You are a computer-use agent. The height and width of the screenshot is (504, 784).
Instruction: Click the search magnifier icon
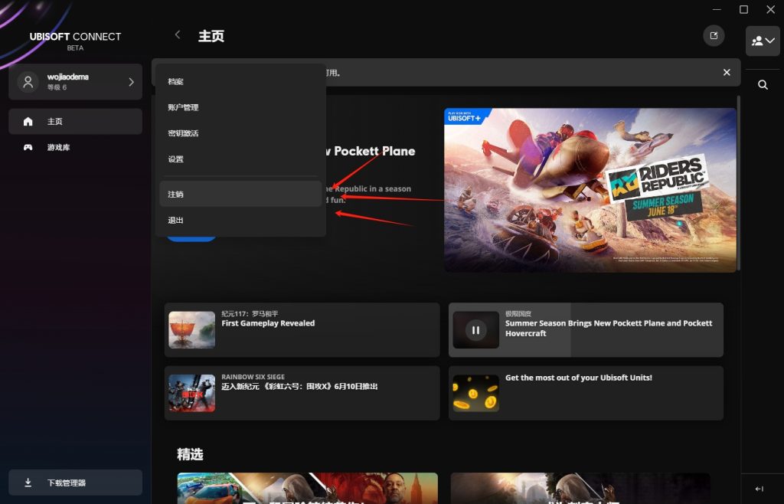(763, 85)
